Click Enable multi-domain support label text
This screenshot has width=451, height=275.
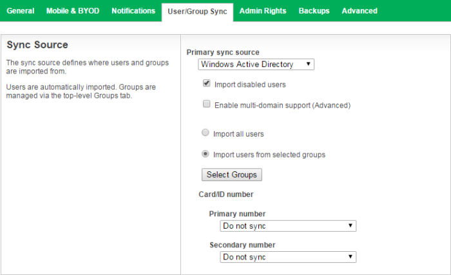pos(282,105)
